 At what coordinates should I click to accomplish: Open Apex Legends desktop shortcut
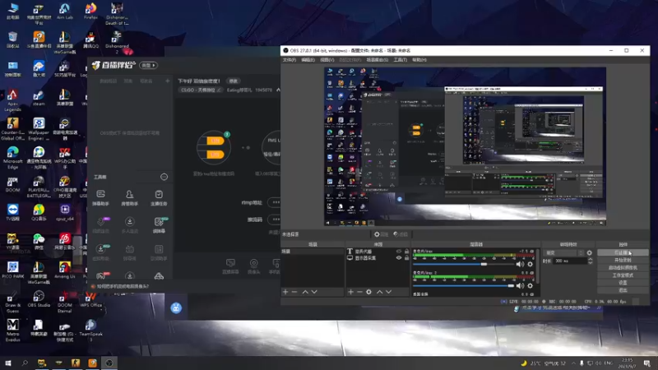12,100
